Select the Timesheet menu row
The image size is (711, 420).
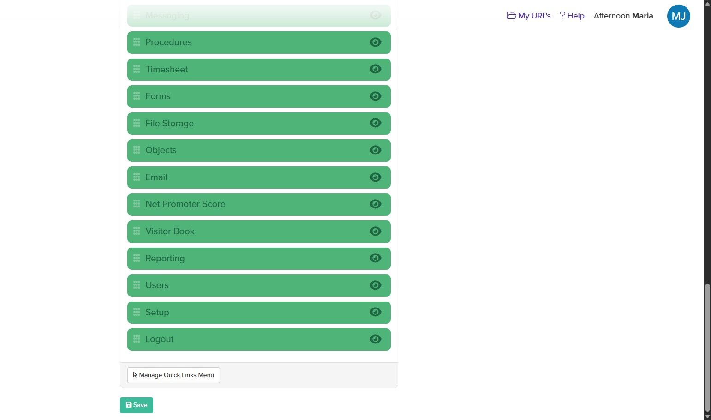pyautogui.click(x=259, y=69)
